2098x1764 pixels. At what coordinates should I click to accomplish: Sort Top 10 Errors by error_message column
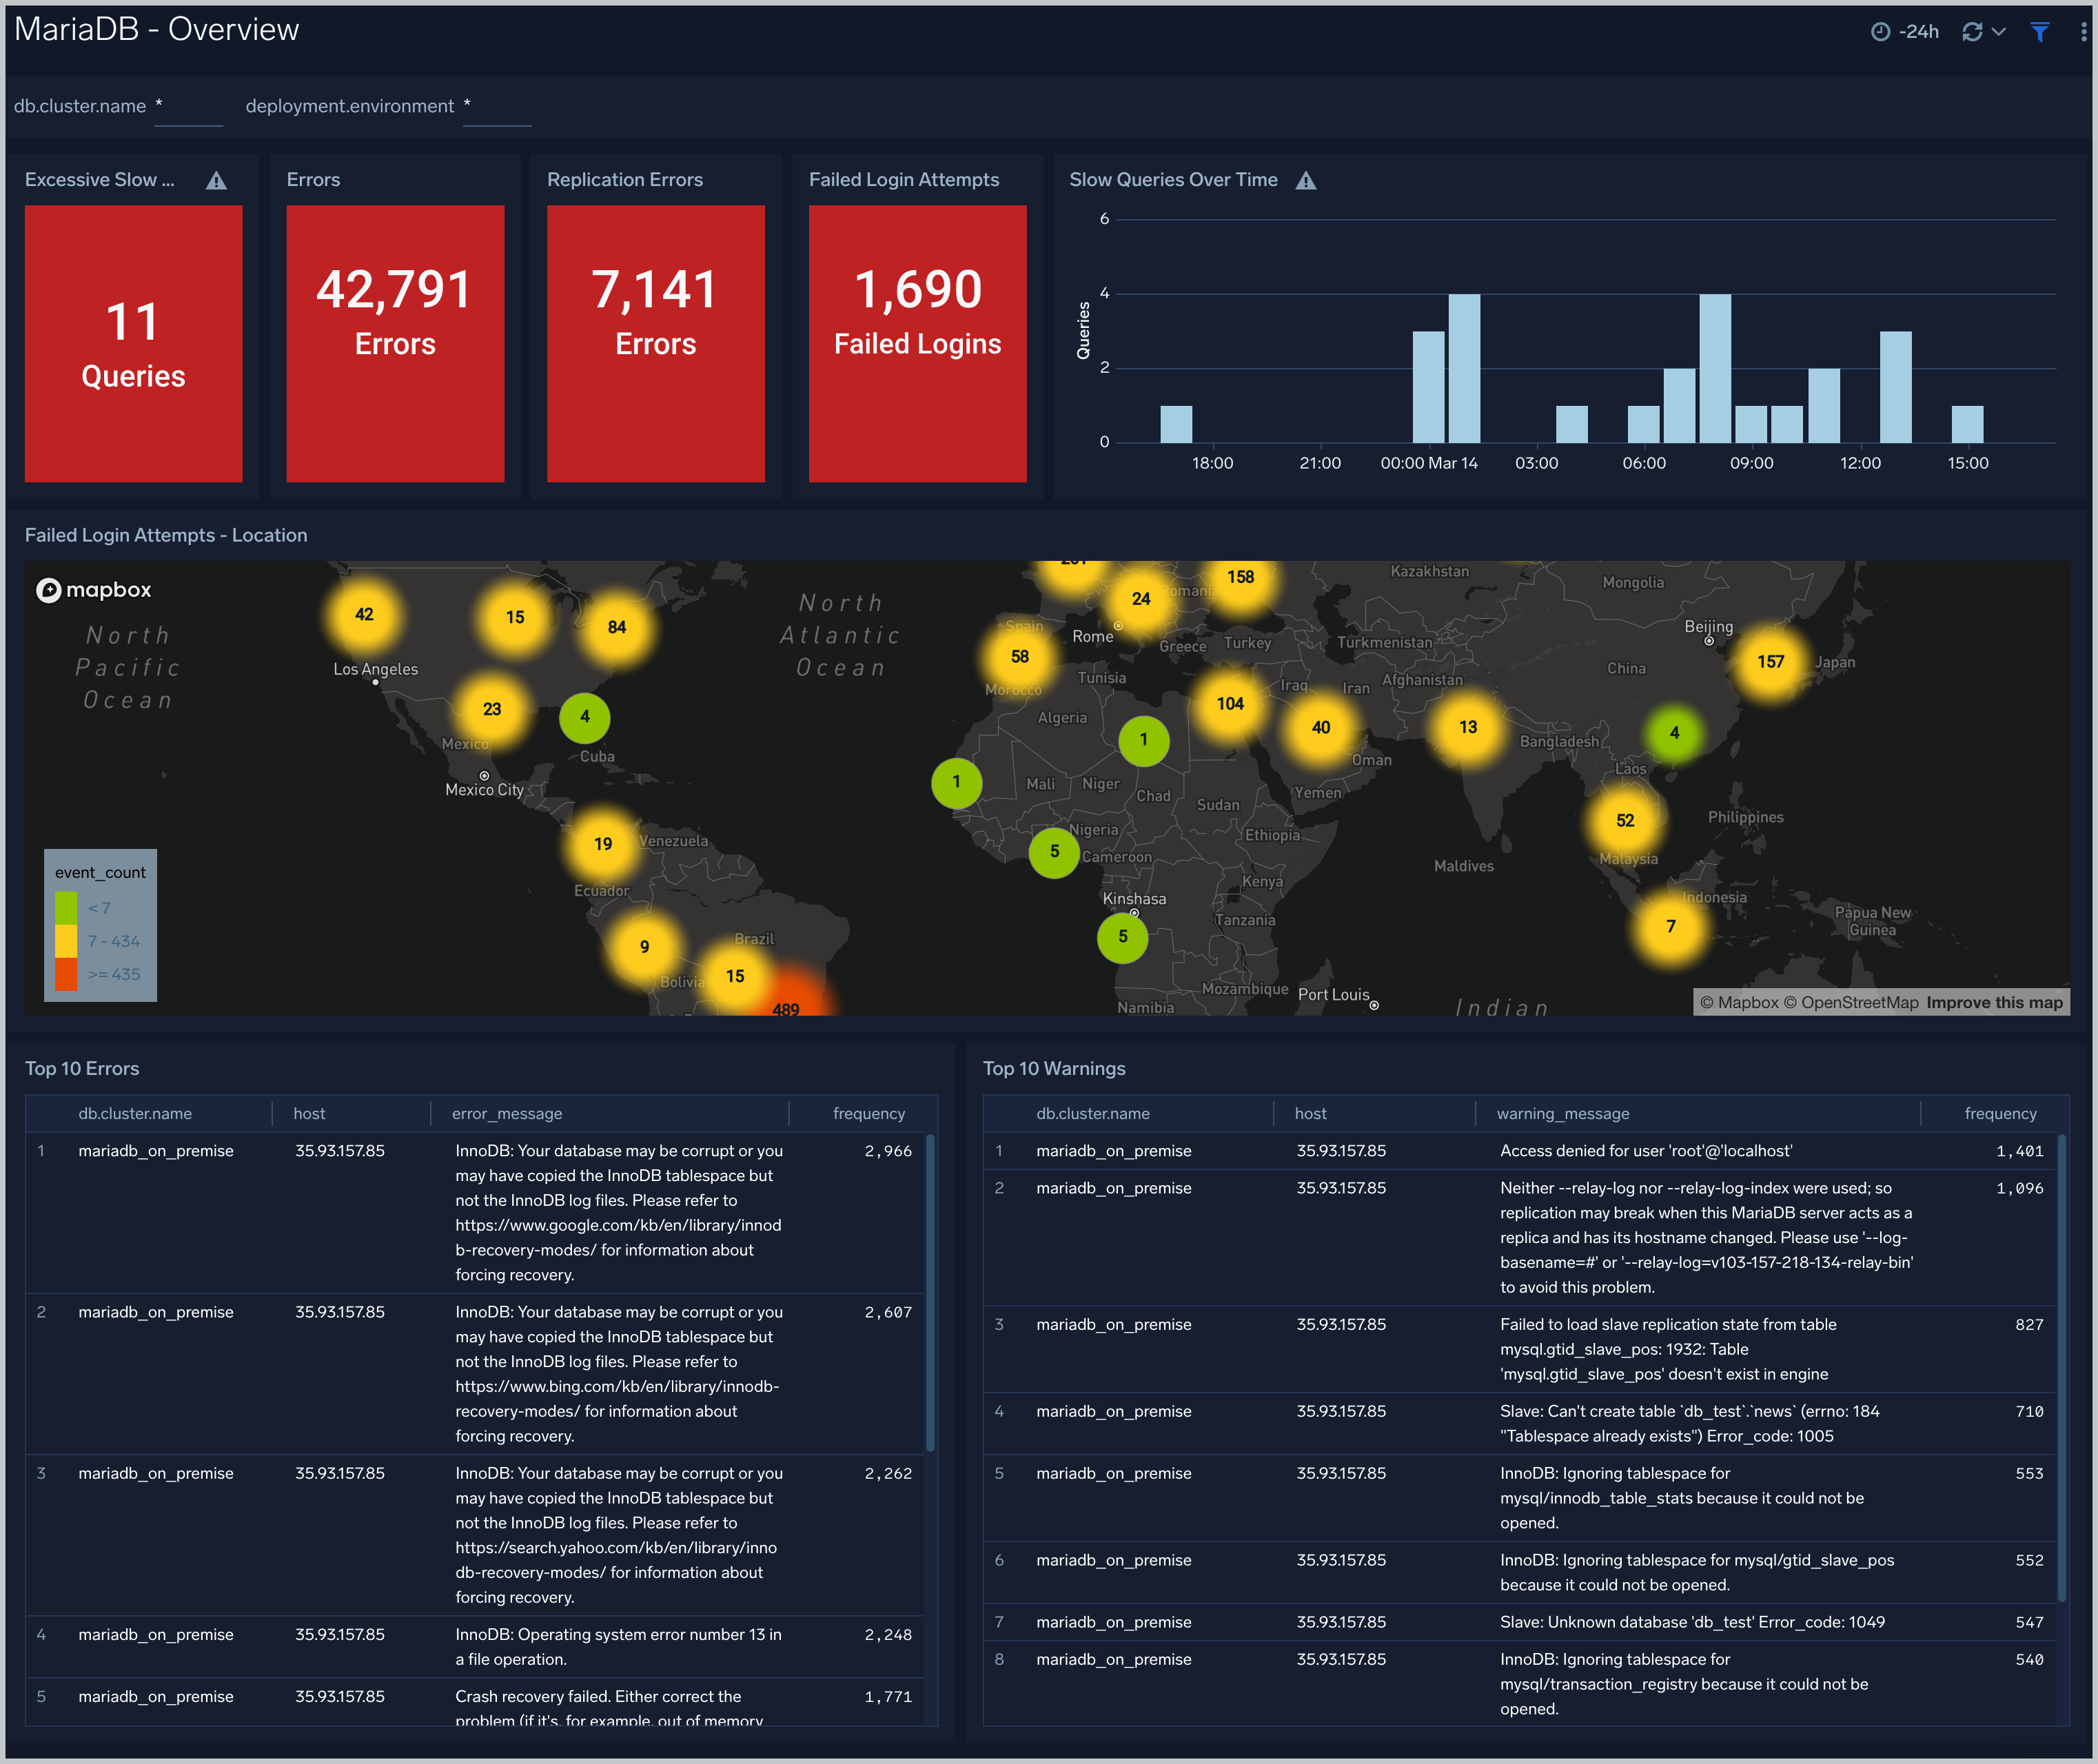tap(507, 1114)
